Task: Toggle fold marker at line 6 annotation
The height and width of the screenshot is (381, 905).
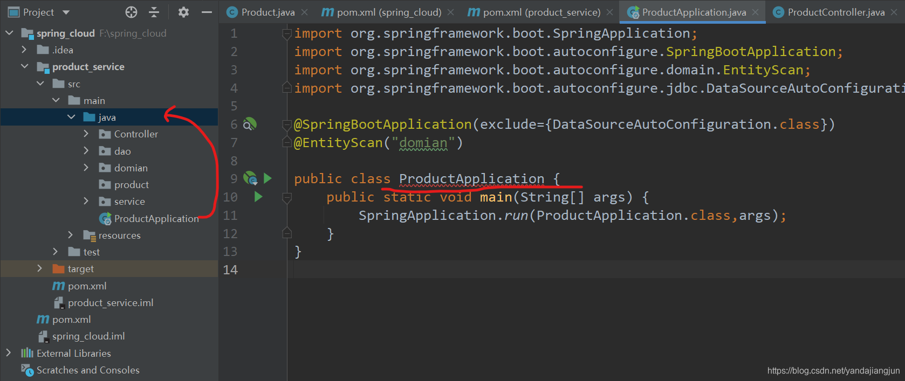Action: tap(287, 125)
